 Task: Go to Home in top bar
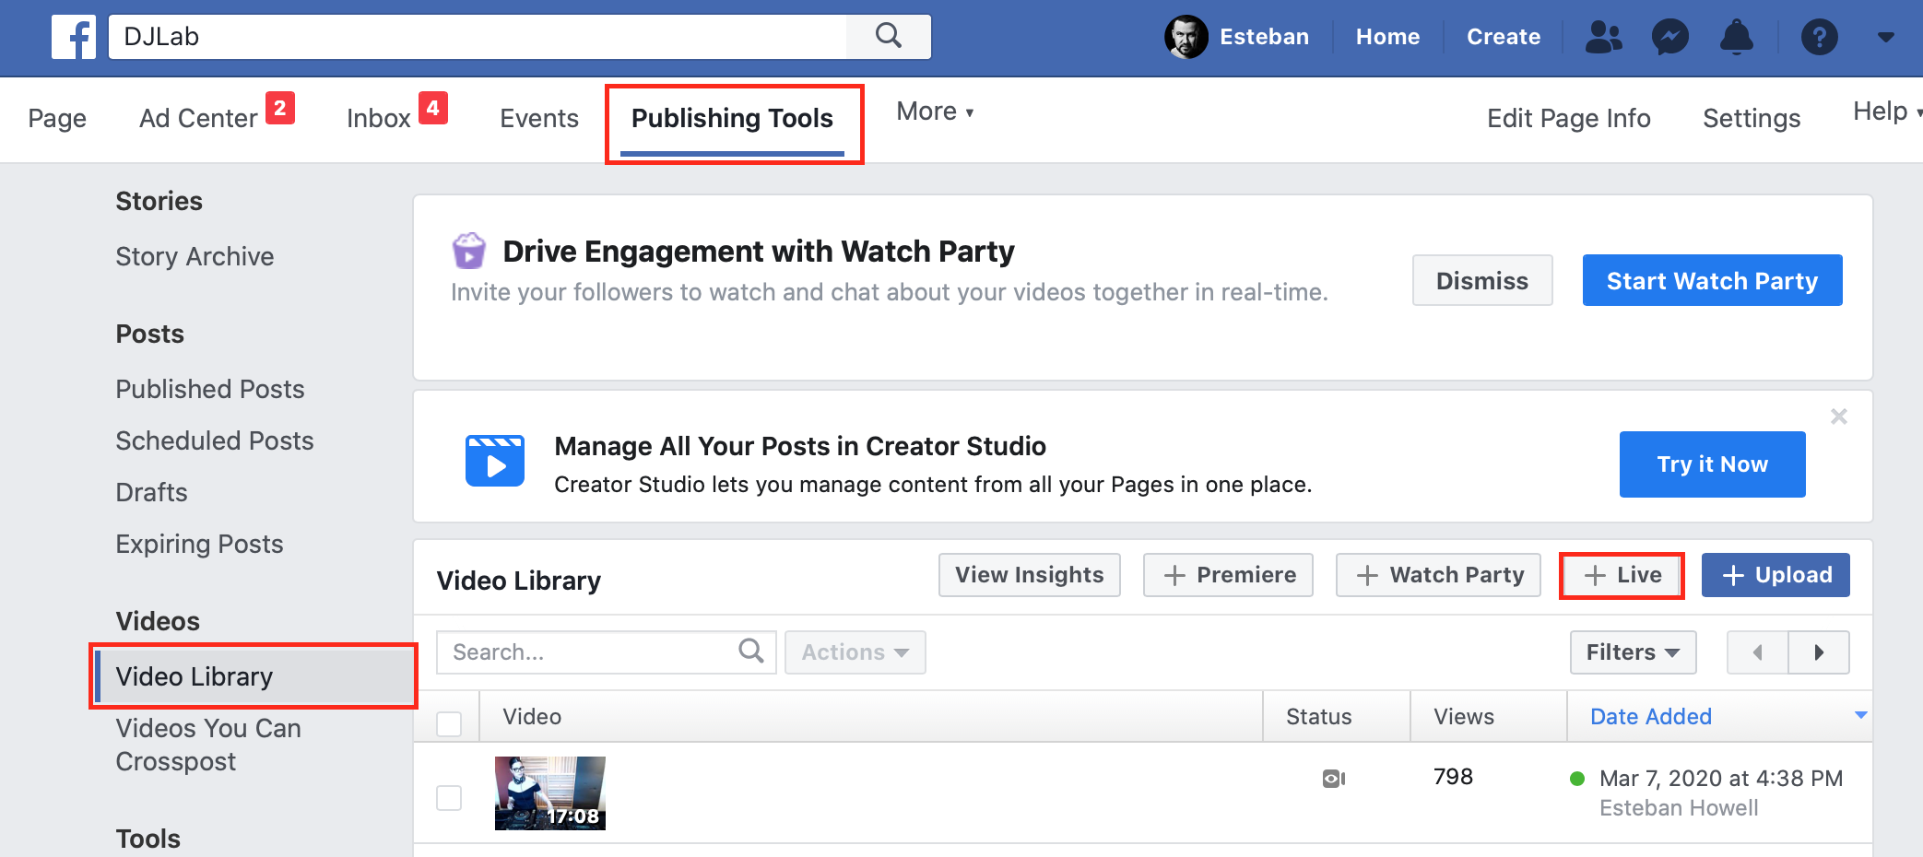(1387, 37)
